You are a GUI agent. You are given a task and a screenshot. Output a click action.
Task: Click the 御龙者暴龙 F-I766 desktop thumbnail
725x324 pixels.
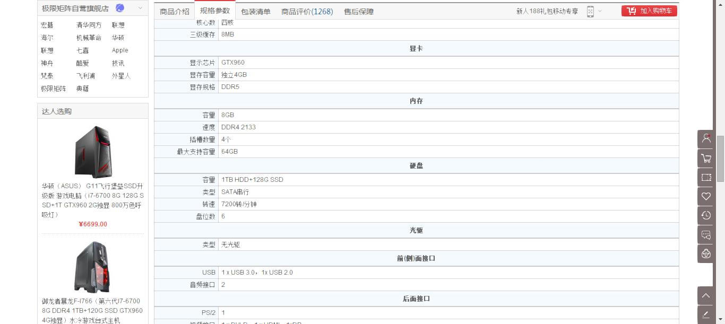[93, 267]
